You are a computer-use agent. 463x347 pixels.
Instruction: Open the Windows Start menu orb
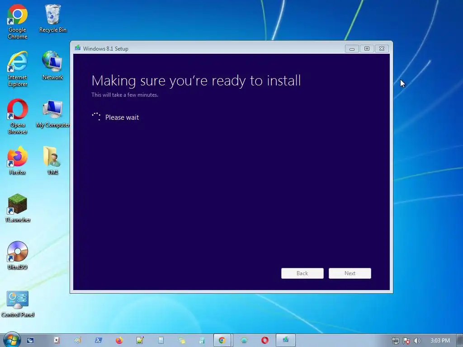tap(12, 340)
